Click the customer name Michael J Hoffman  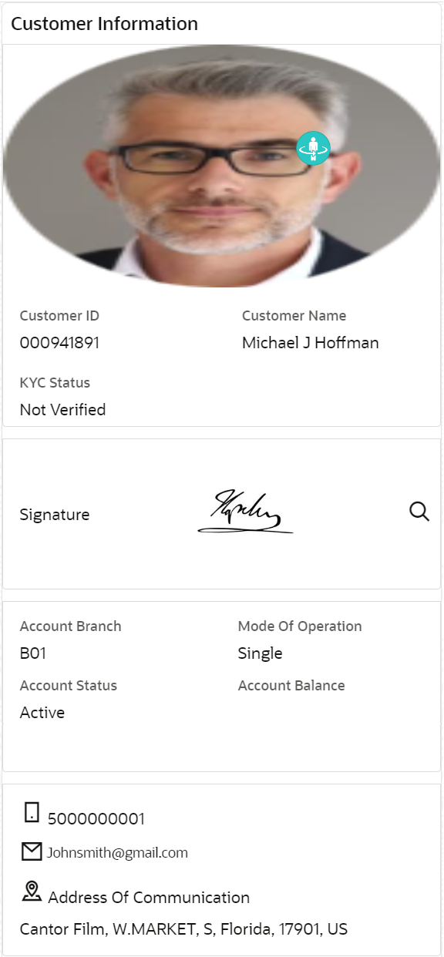(311, 343)
